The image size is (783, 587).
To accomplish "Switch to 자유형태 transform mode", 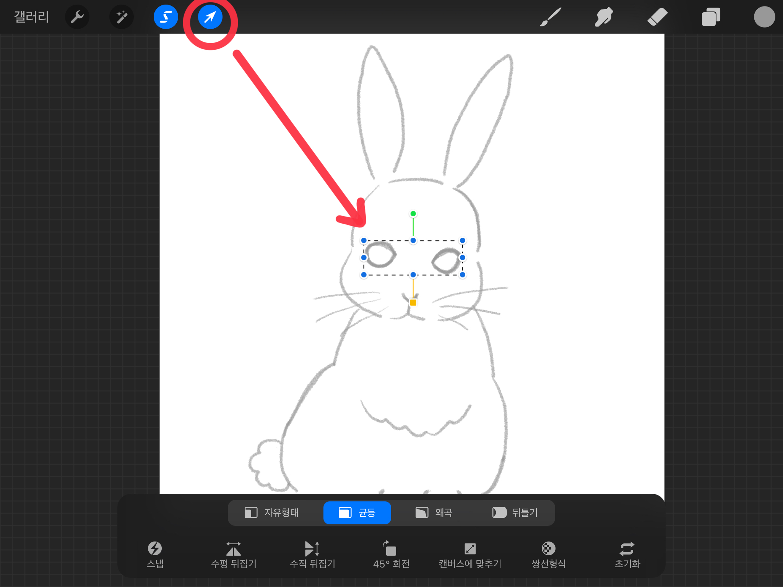I will pos(272,512).
